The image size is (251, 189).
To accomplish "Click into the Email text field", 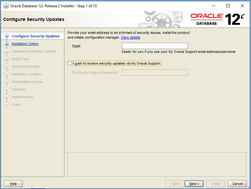I will coord(155,46).
